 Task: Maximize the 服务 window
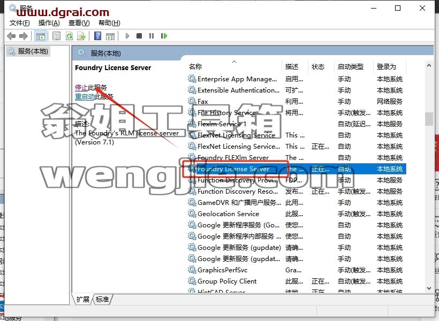(398, 8)
